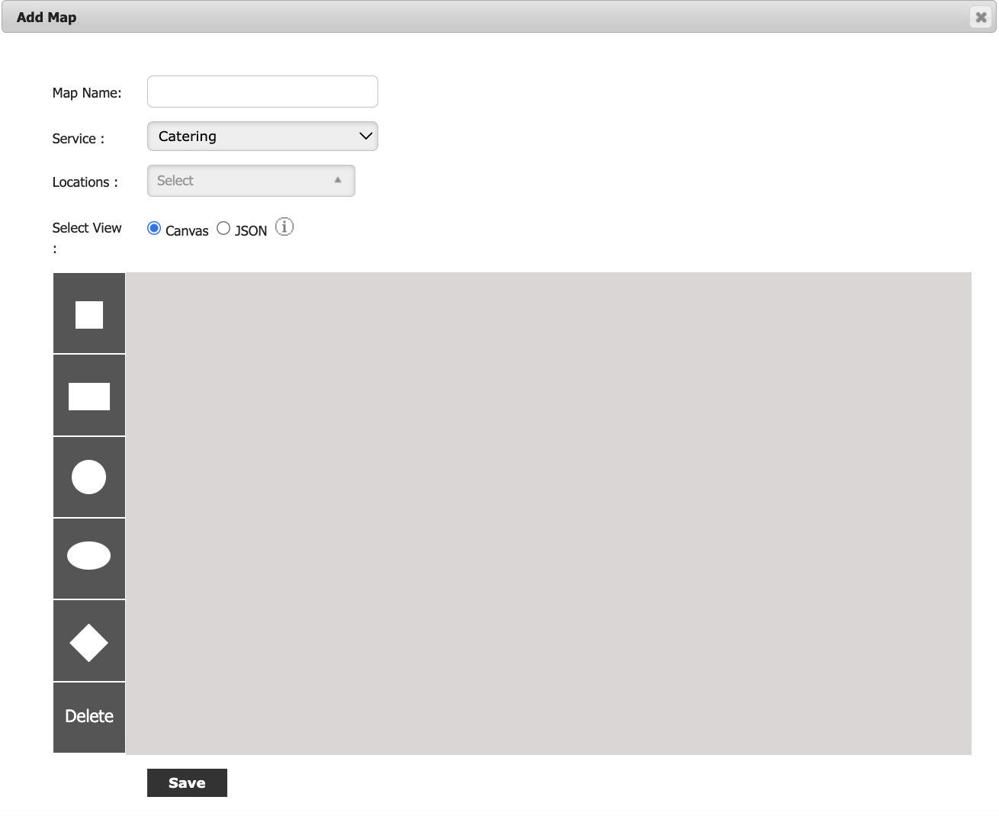Select the square shape tool

pos(89,314)
